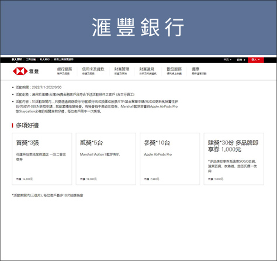Click the Apple AirPods Pro description text

[x=158, y=154]
